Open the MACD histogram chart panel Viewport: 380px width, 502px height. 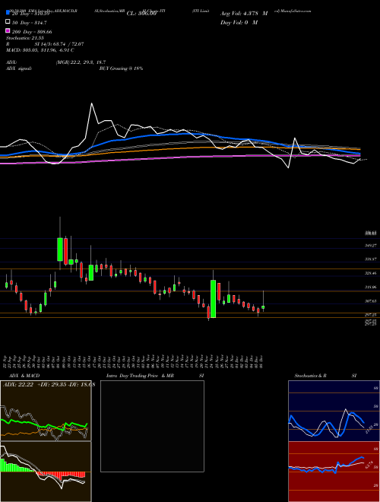click(46, 472)
